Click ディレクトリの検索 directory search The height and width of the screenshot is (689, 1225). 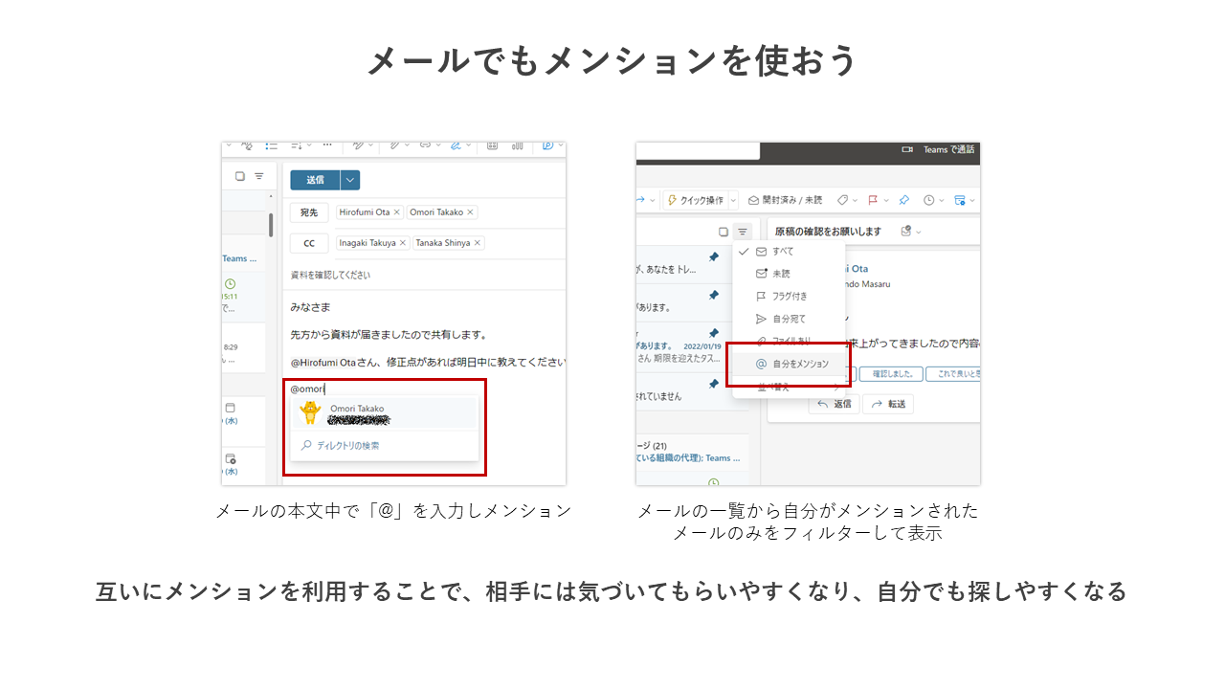click(385, 446)
